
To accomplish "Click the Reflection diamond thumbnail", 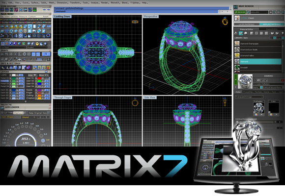I will (x=258, y=108).
